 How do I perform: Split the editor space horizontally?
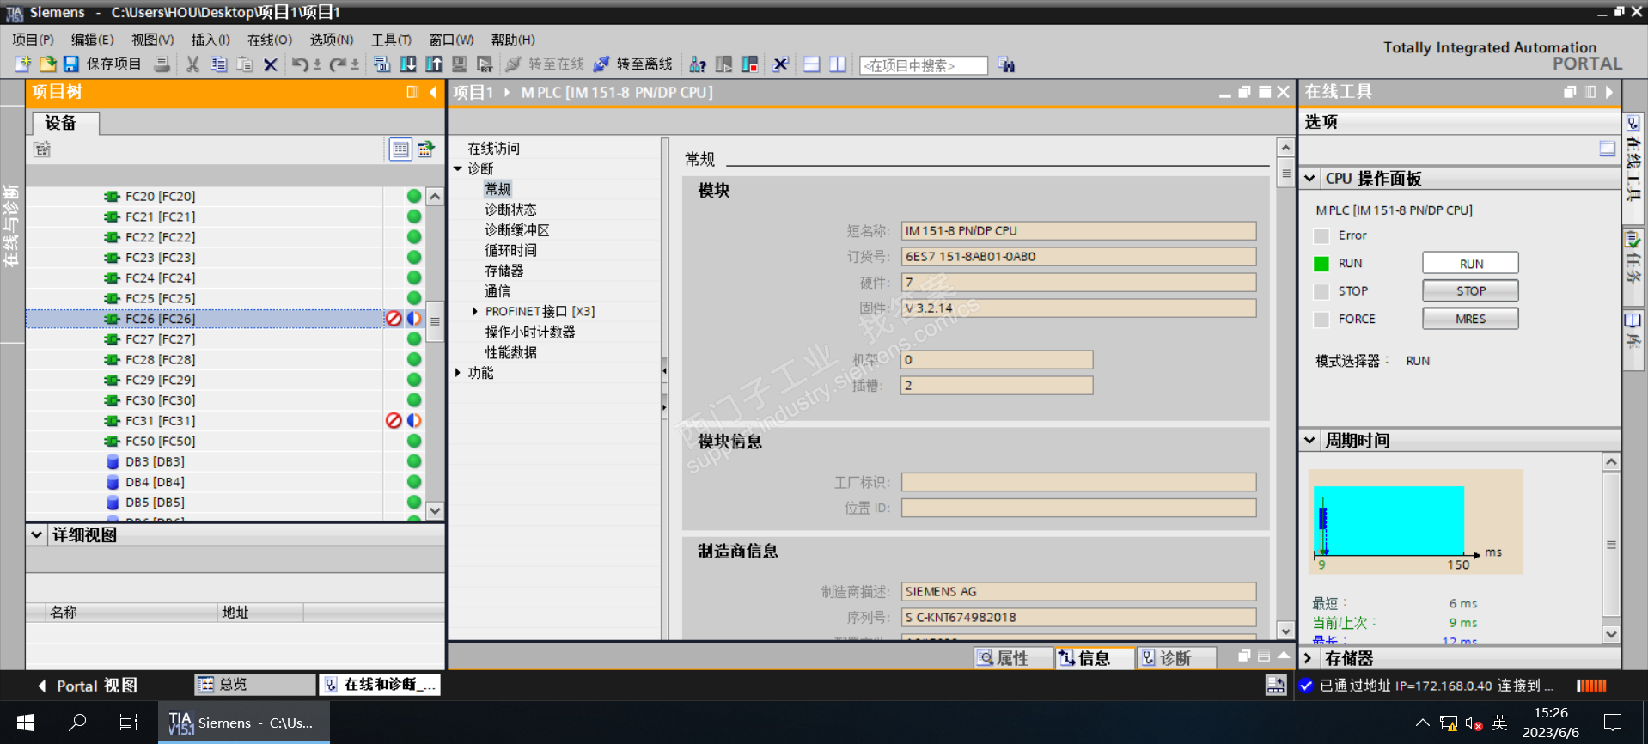(812, 64)
